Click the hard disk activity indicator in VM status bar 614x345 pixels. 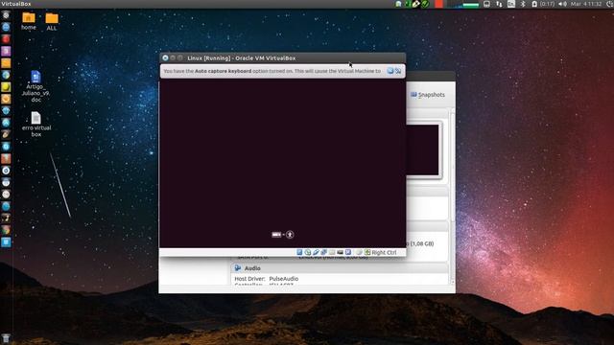(299, 252)
